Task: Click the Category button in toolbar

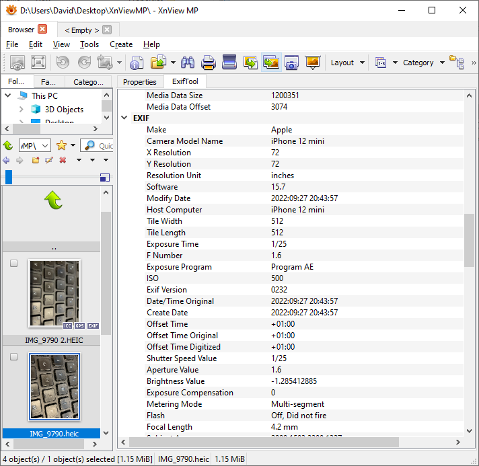Action: tap(418, 63)
